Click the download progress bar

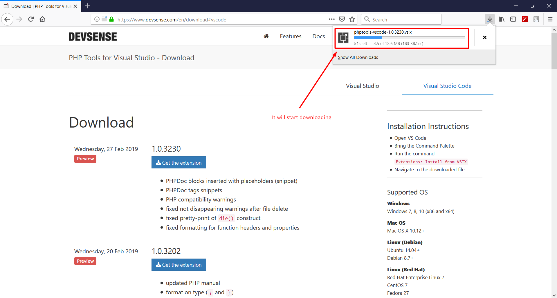coord(409,38)
